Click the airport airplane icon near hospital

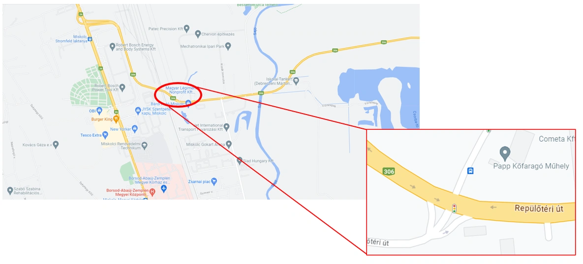(164, 189)
